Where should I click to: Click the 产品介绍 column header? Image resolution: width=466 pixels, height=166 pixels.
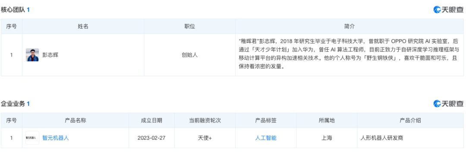point(410,120)
